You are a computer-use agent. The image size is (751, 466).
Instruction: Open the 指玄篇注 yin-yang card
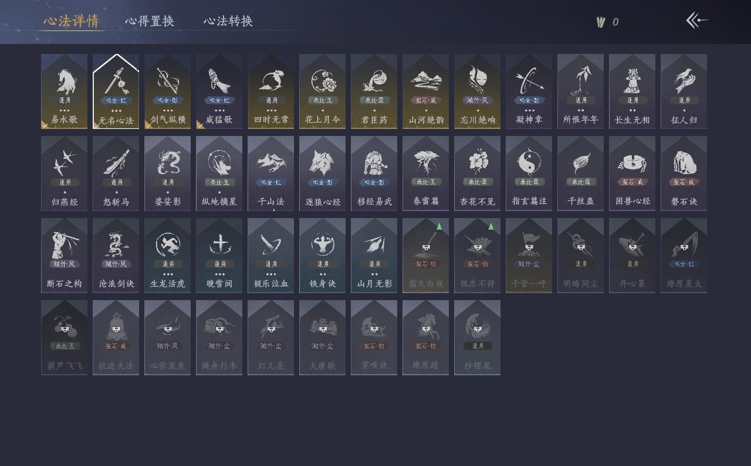(x=529, y=174)
